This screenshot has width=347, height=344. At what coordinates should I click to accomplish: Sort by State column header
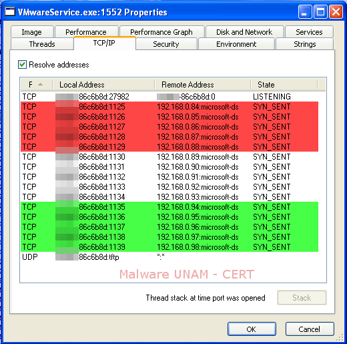point(284,85)
